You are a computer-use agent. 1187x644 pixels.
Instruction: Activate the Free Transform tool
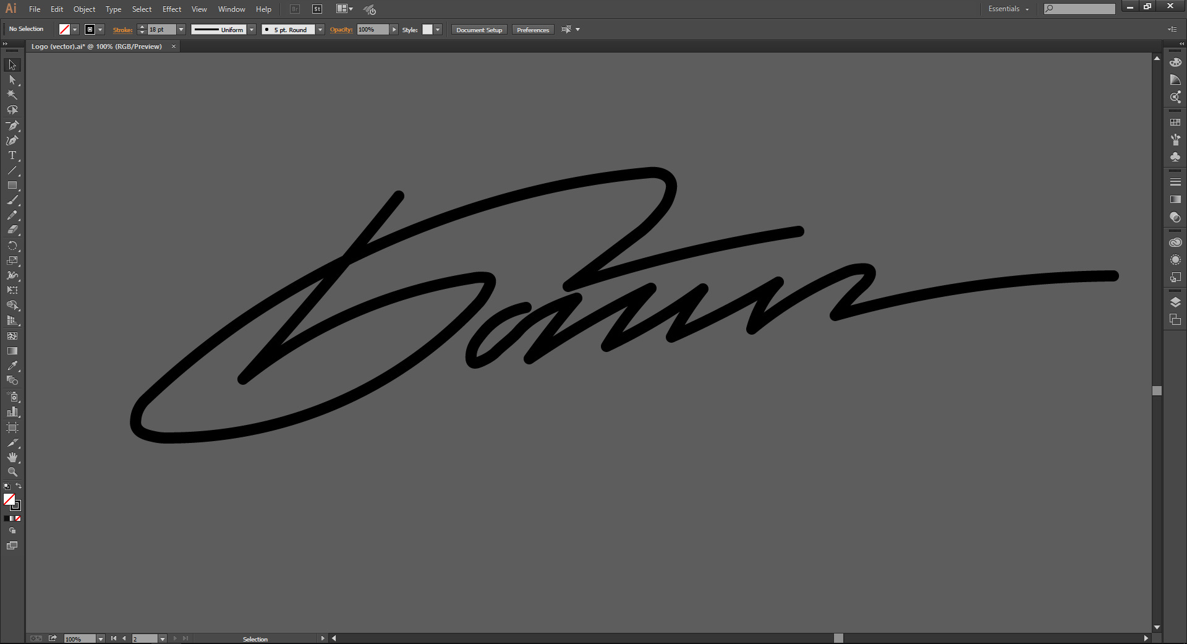pyautogui.click(x=12, y=290)
